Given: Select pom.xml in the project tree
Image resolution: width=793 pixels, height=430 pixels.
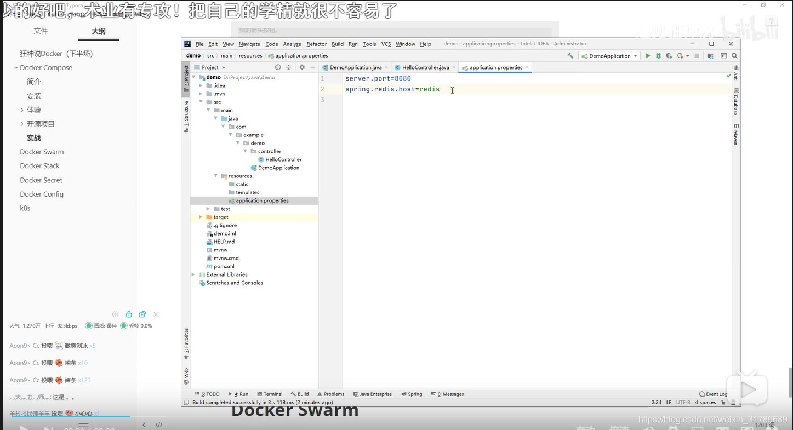Looking at the screenshot, I should [x=224, y=266].
